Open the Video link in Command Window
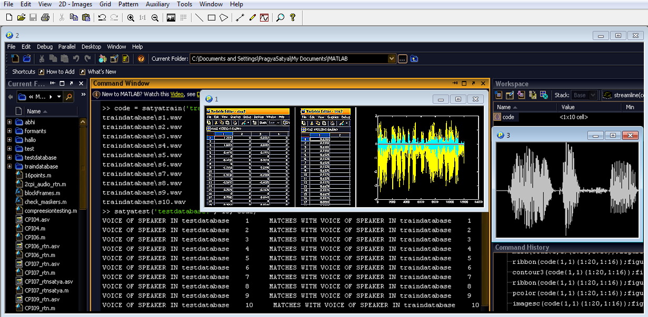The image size is (648, 317). coord(177,94)
